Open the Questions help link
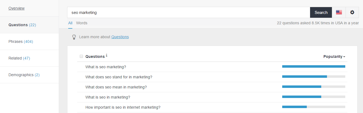Image resolution: width=363 pixels, height=113 pixels. pyautogui.click(x=120, y=37)
